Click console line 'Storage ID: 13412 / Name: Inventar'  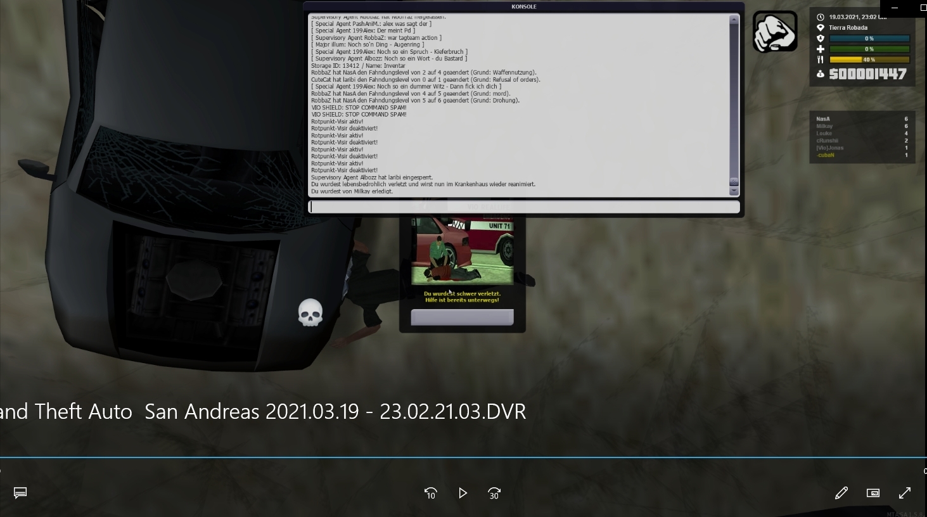click(x=358, y=66)
